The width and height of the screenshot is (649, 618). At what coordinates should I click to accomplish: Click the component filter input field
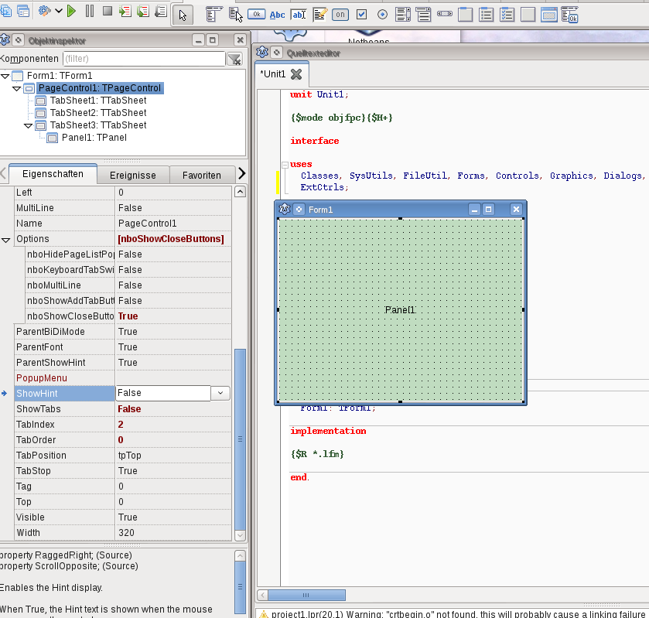click(143, 59)
